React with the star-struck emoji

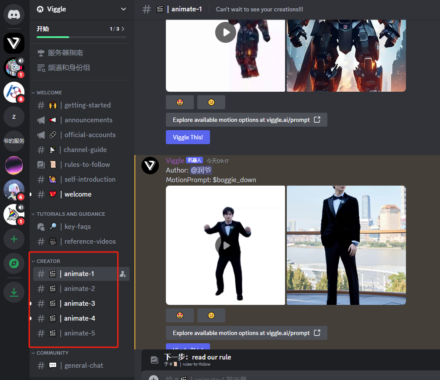179,315
